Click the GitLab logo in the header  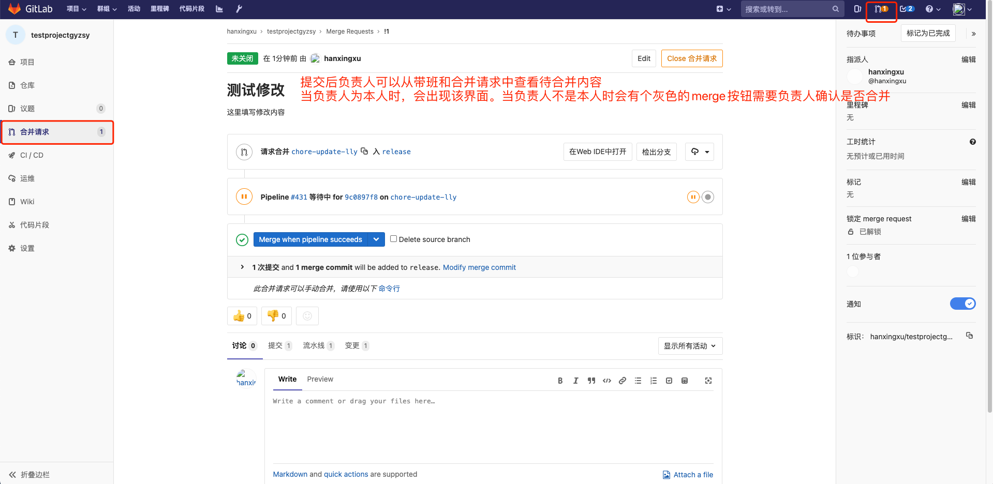pos(31,9)
